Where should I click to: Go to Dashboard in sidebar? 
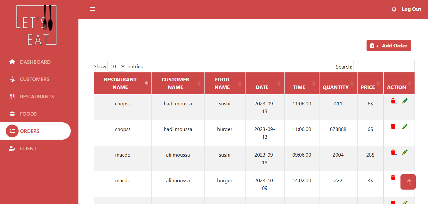coord(35,62)
